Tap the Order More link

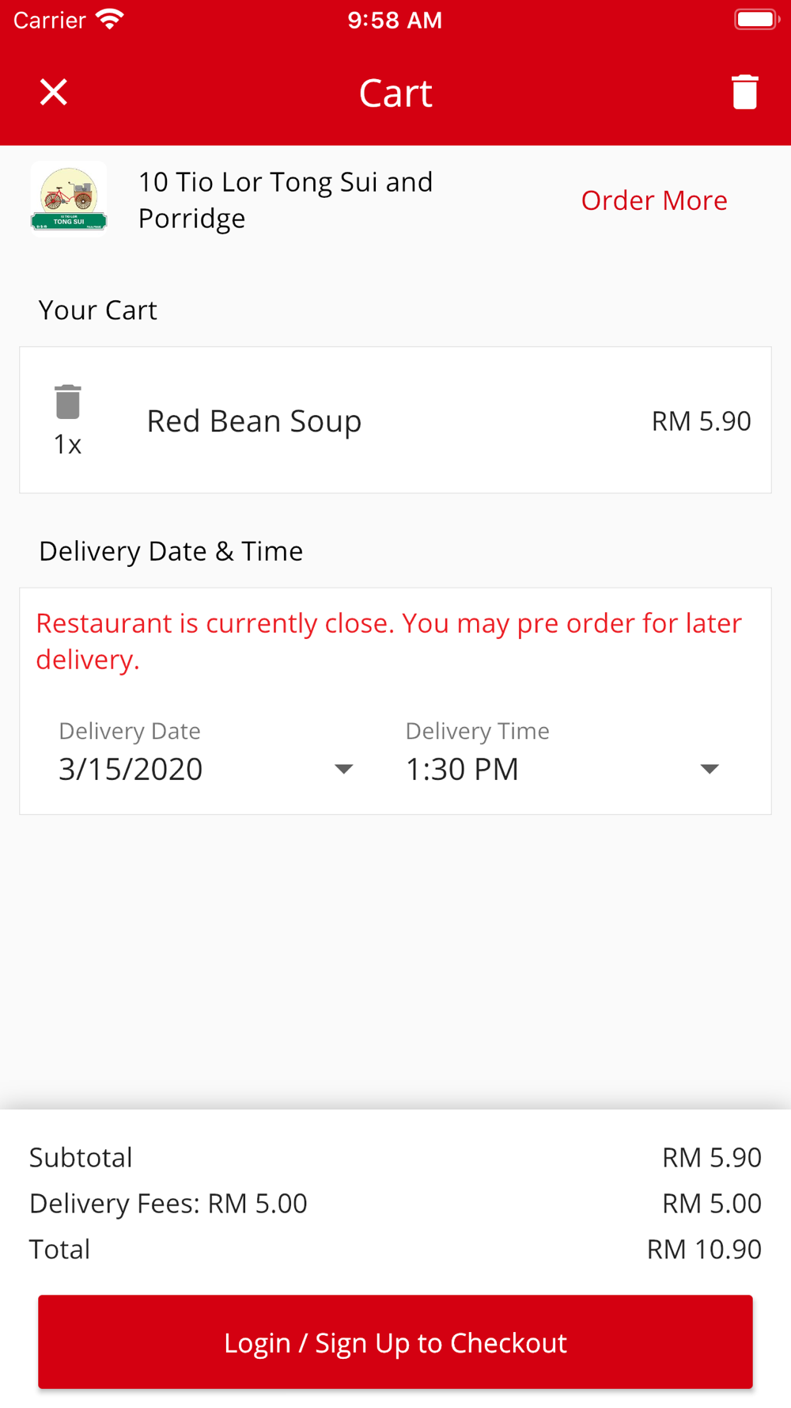coord(653,200)
